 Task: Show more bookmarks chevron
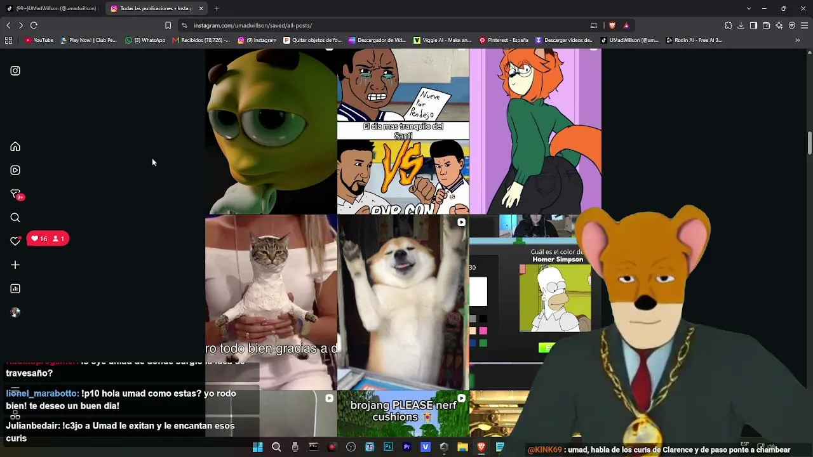(x=798, y=40)
